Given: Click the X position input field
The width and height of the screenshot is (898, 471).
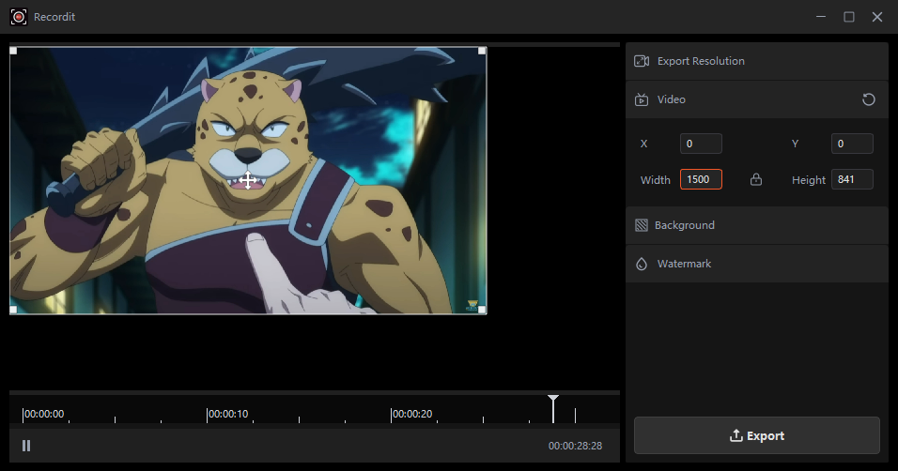Looking at the screenshot, I should (x=701, y=144).
